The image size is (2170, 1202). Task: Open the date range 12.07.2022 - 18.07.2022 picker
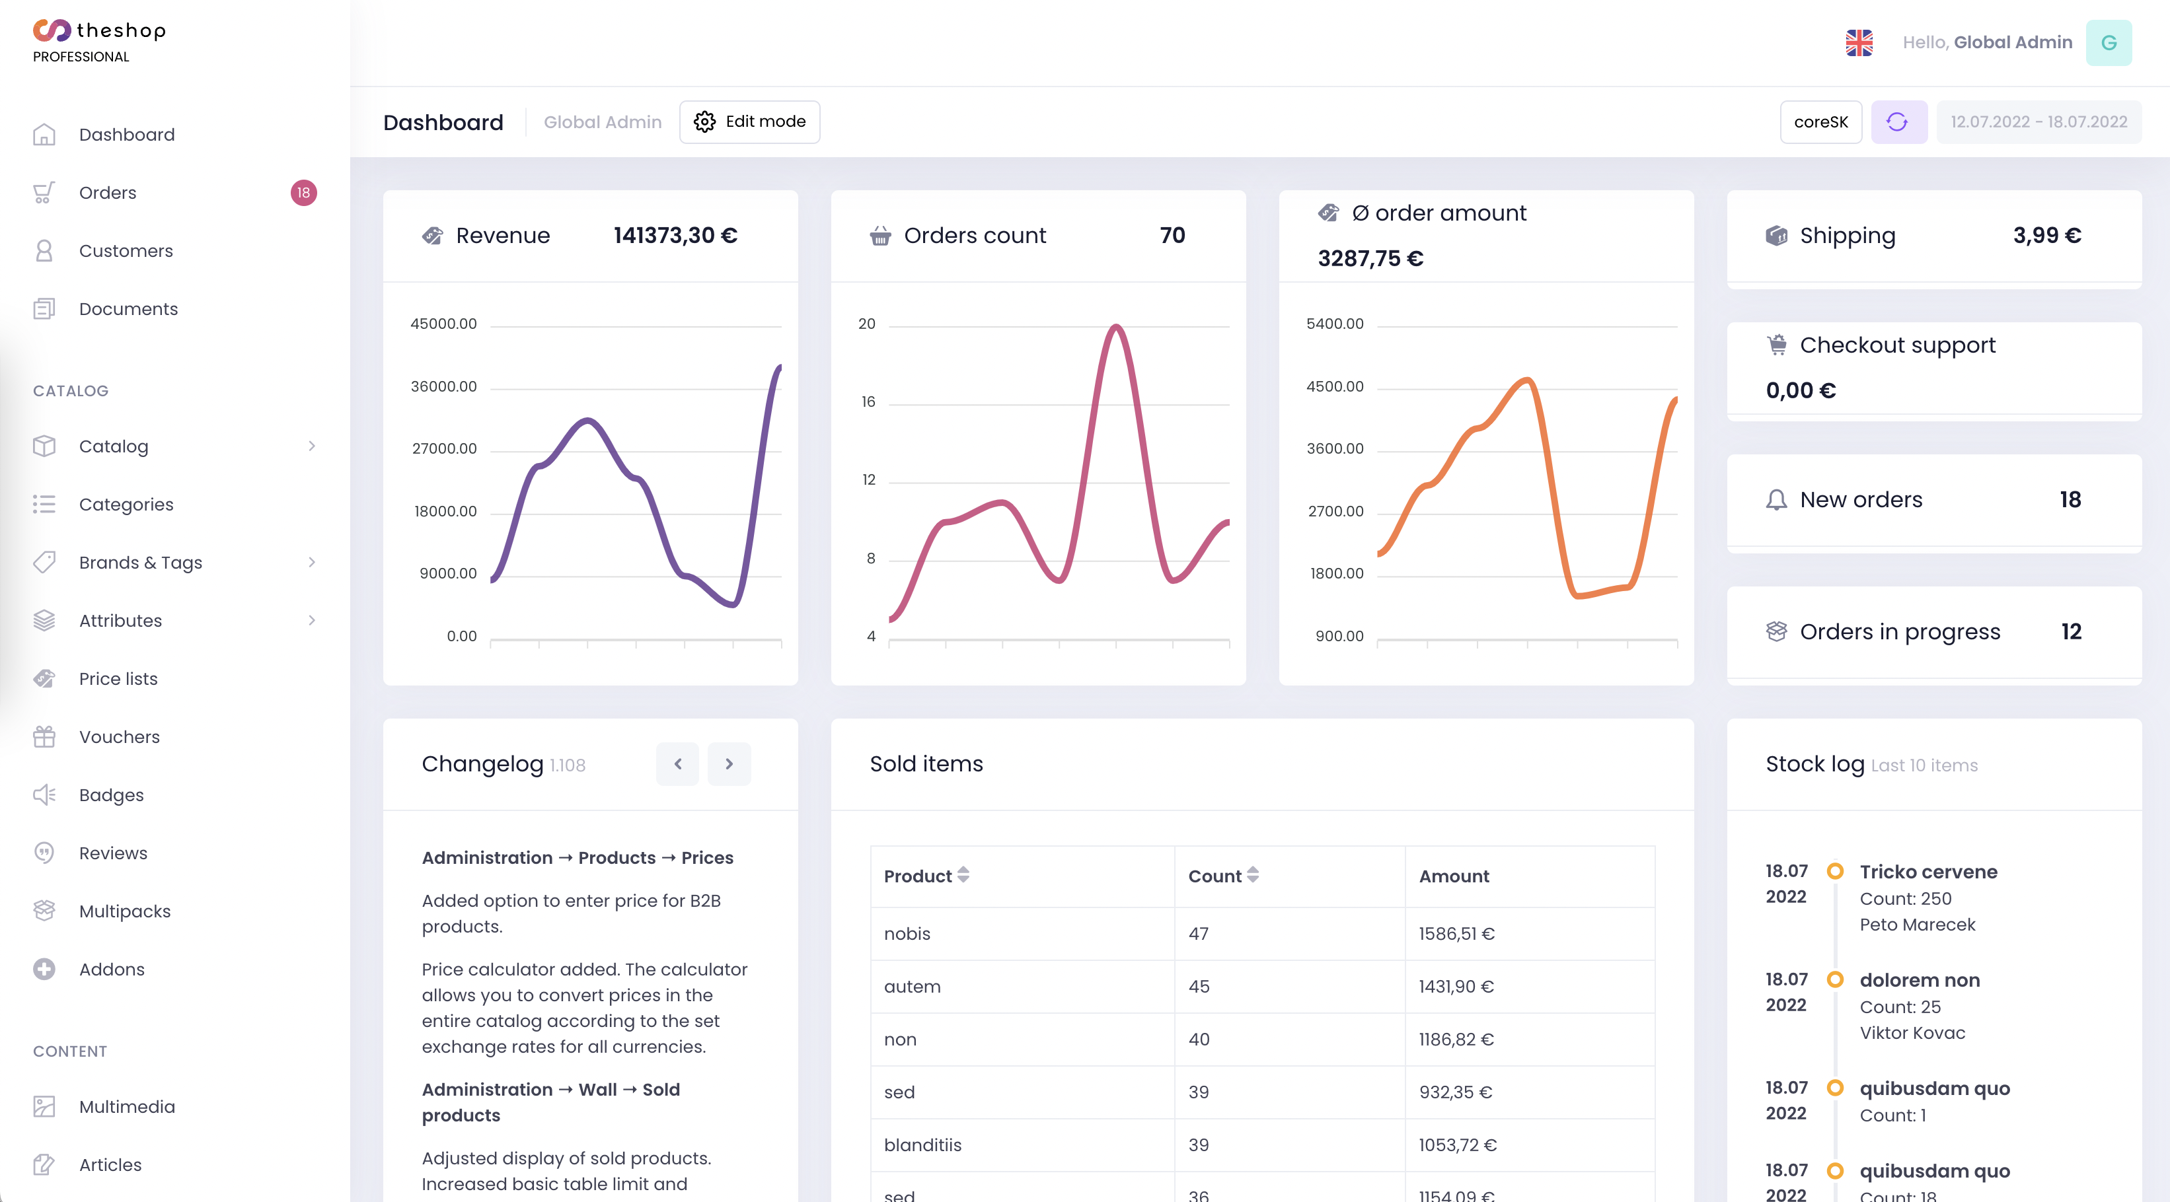2039,122
